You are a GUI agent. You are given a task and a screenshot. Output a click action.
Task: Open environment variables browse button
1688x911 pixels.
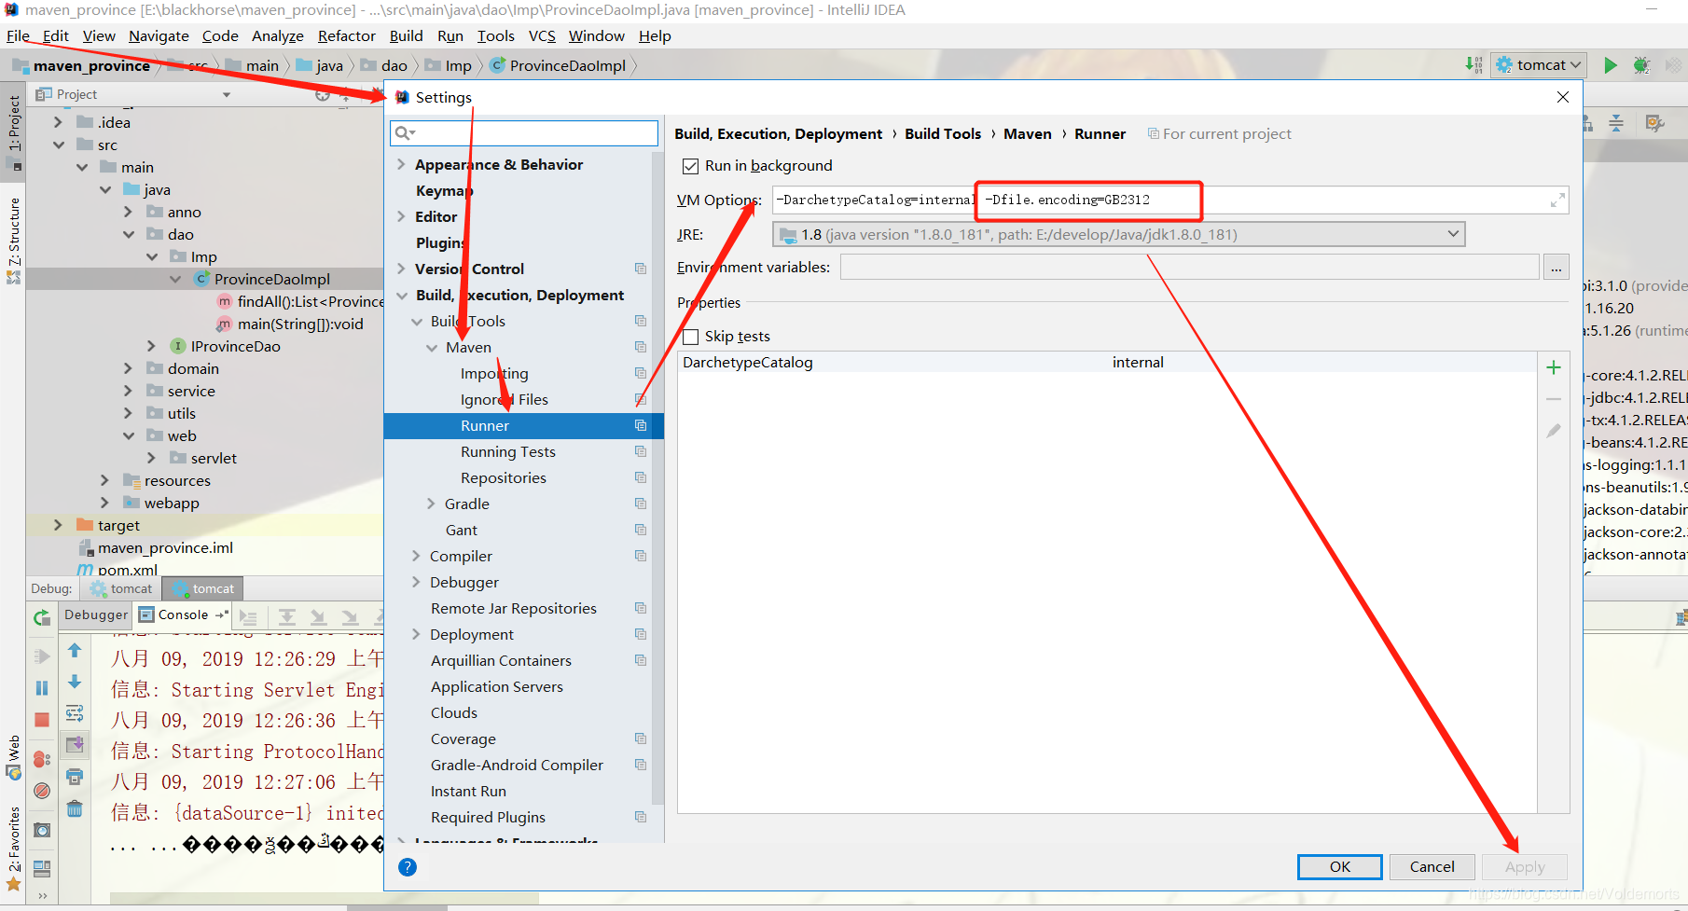pos(1556,268)
